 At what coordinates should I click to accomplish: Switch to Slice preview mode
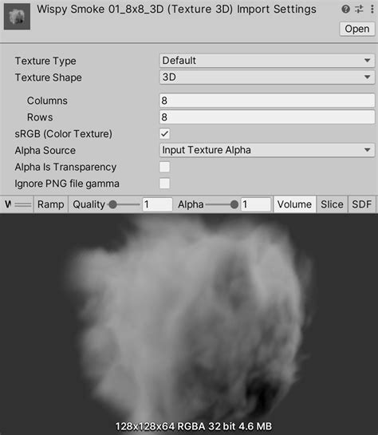point(332,204)
